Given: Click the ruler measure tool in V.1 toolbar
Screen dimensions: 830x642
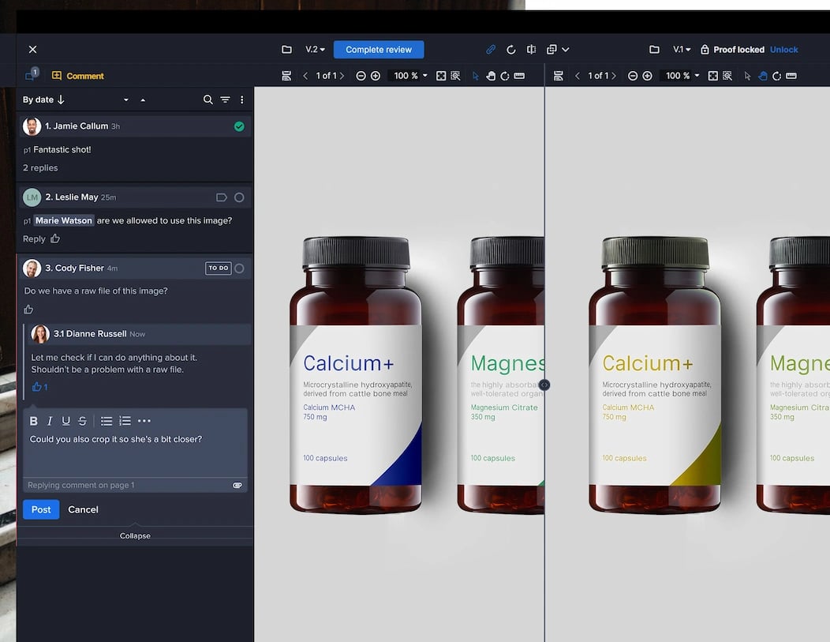Looking at the screenshot, I should pos(791,76).
